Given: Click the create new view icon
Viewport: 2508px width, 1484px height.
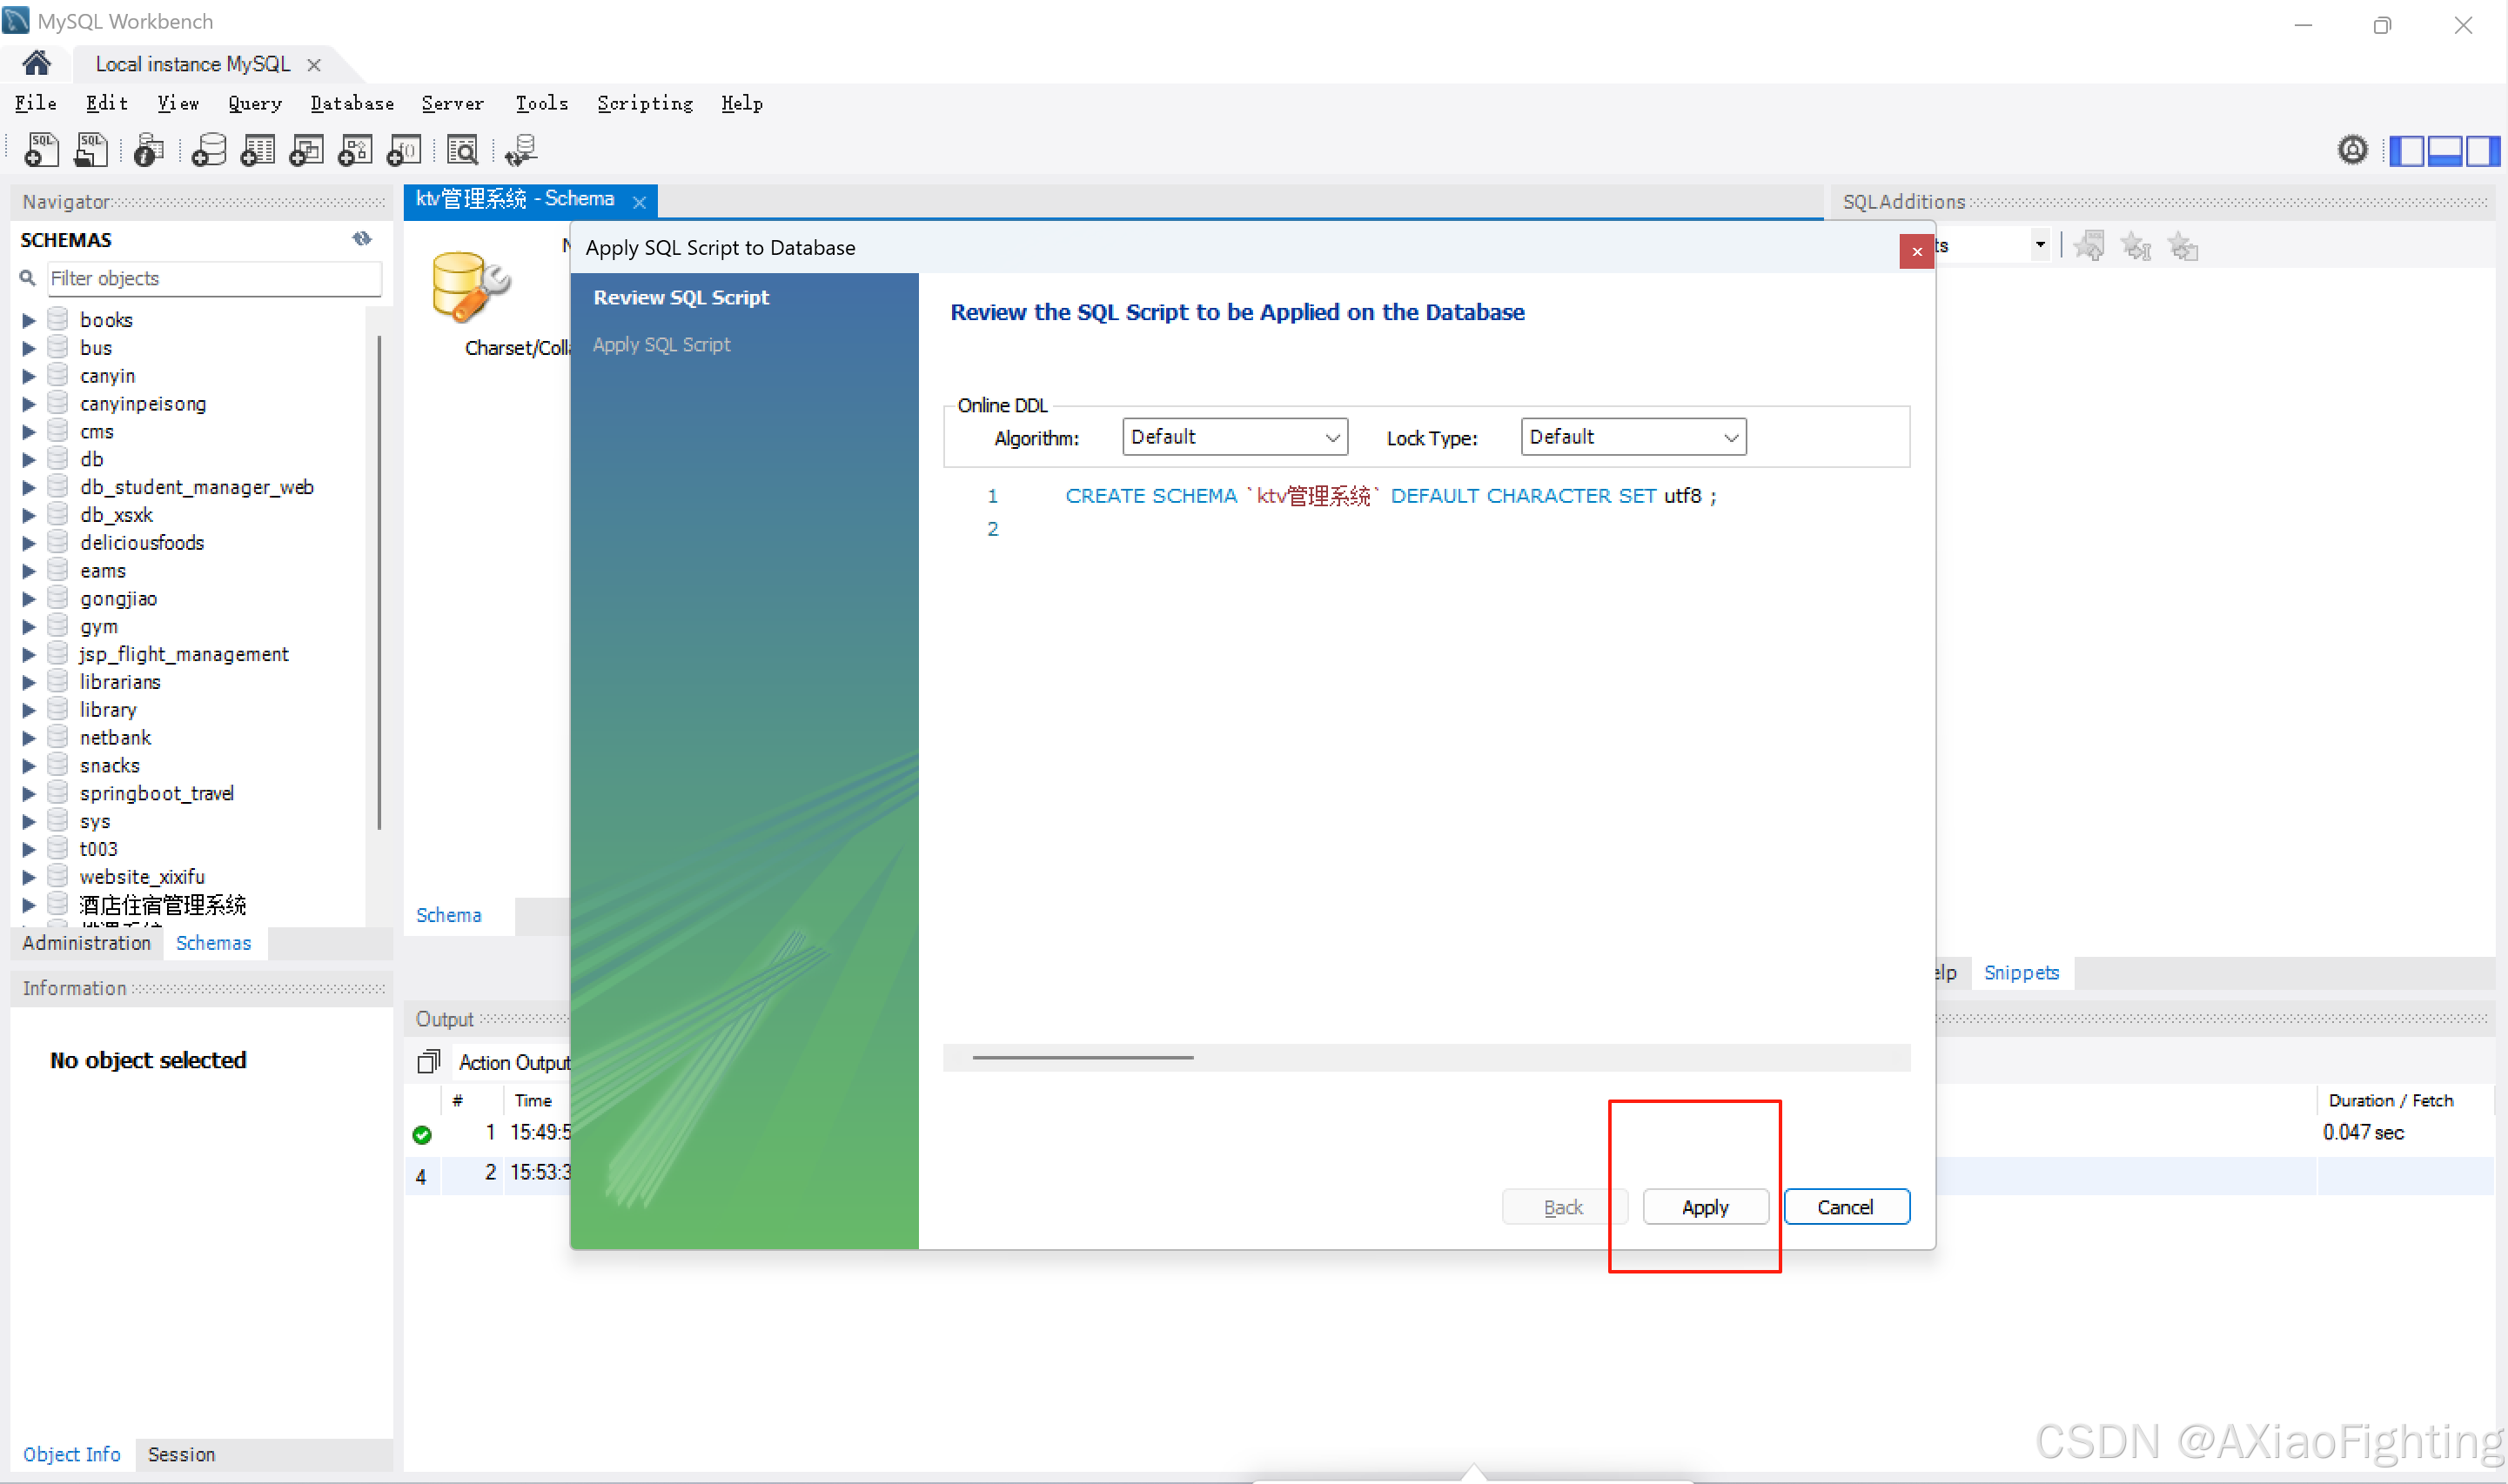Looking at the screenshot, I should pos(306,150).
